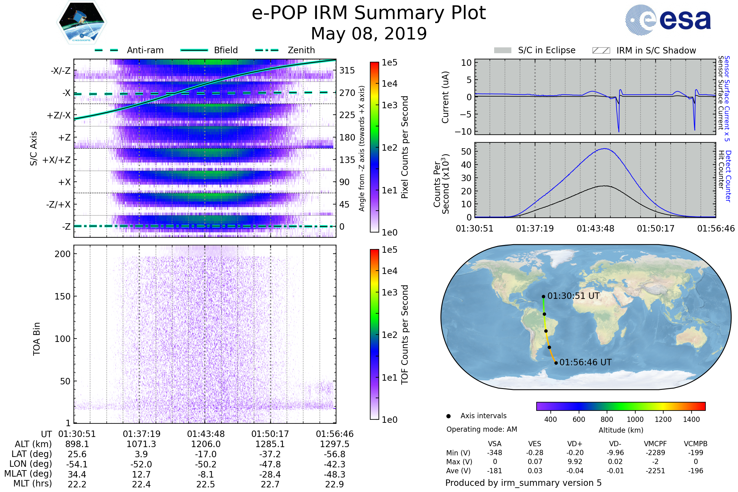738x492 pixels.
Task: Click the VSA column header
Action: pyautogui.click(x=494, y=444)
